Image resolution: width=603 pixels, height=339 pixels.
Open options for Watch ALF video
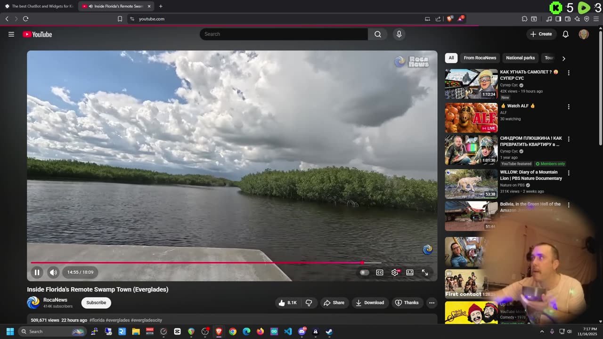[x=569, y=107]
